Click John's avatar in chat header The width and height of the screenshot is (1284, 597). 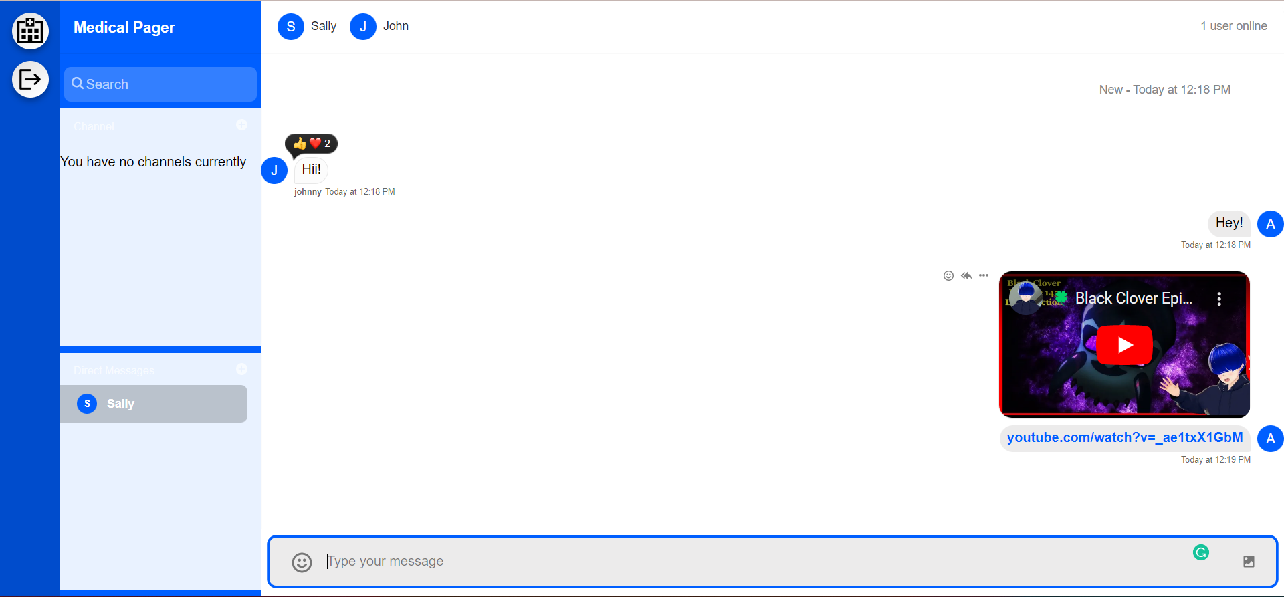[363, 27]
